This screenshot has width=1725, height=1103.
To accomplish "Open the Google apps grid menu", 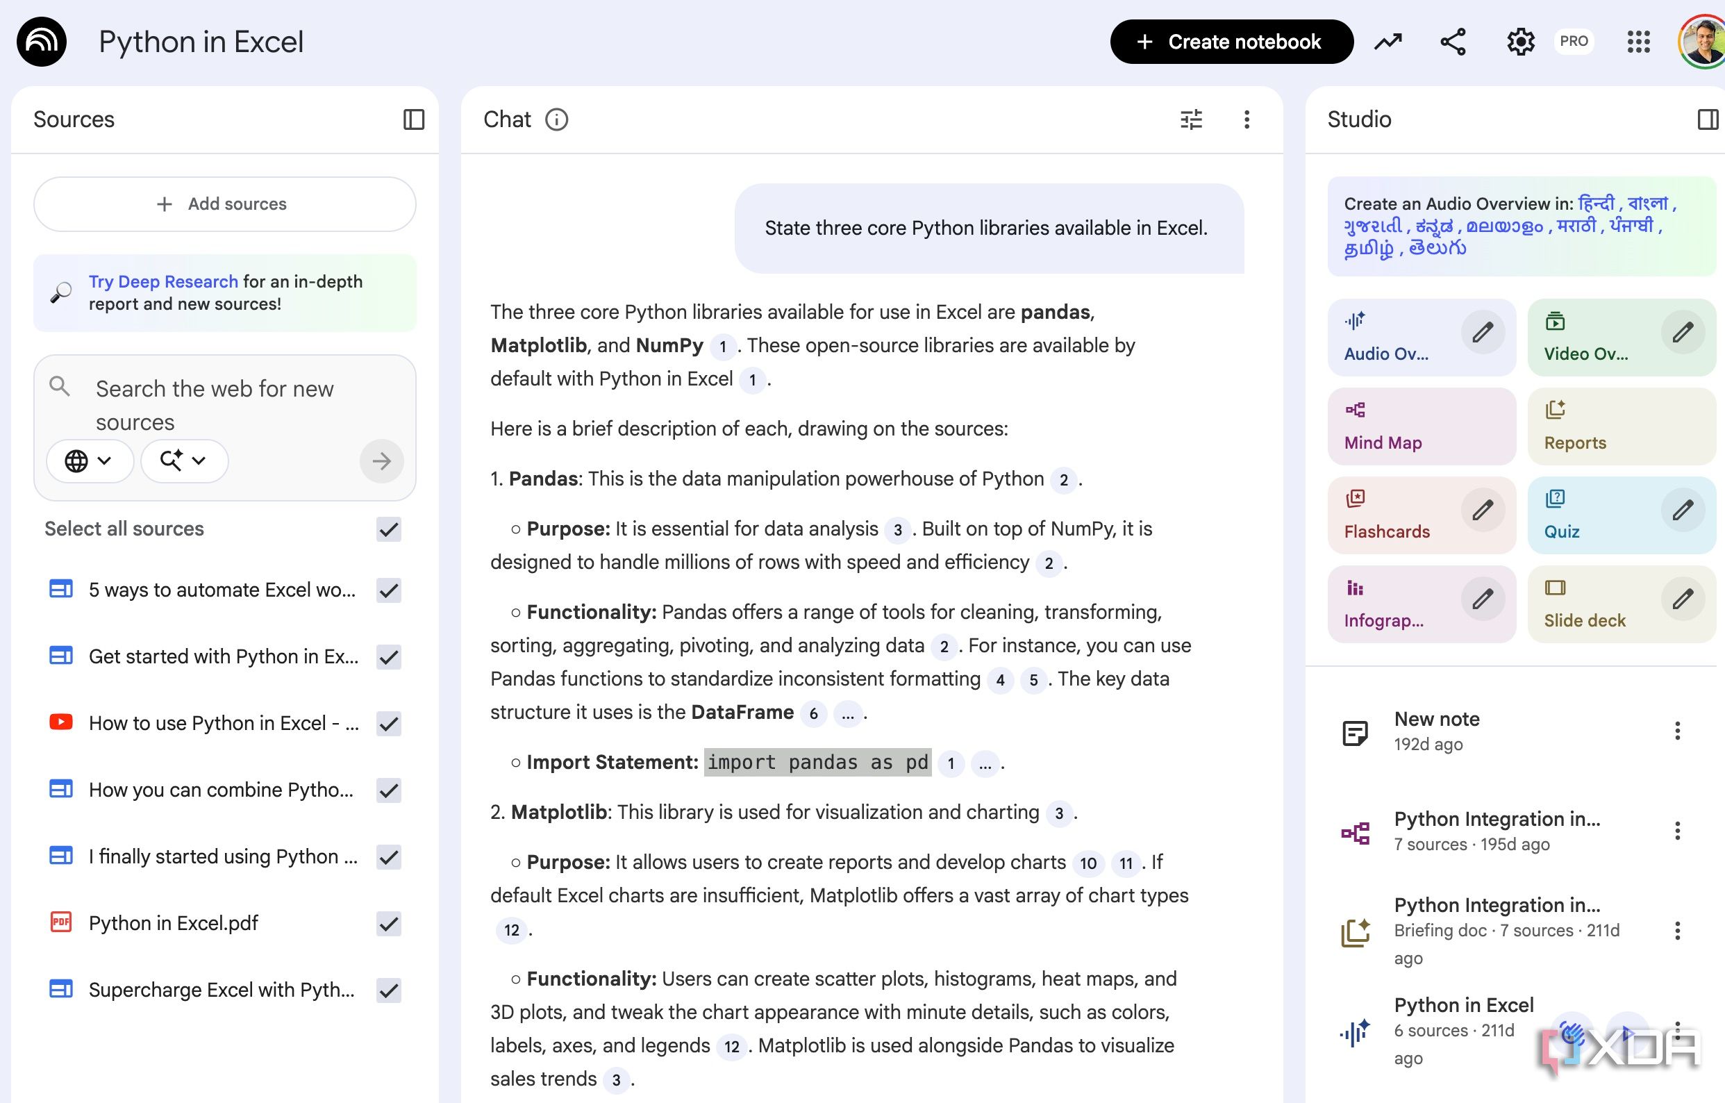I will point(1637,42).
